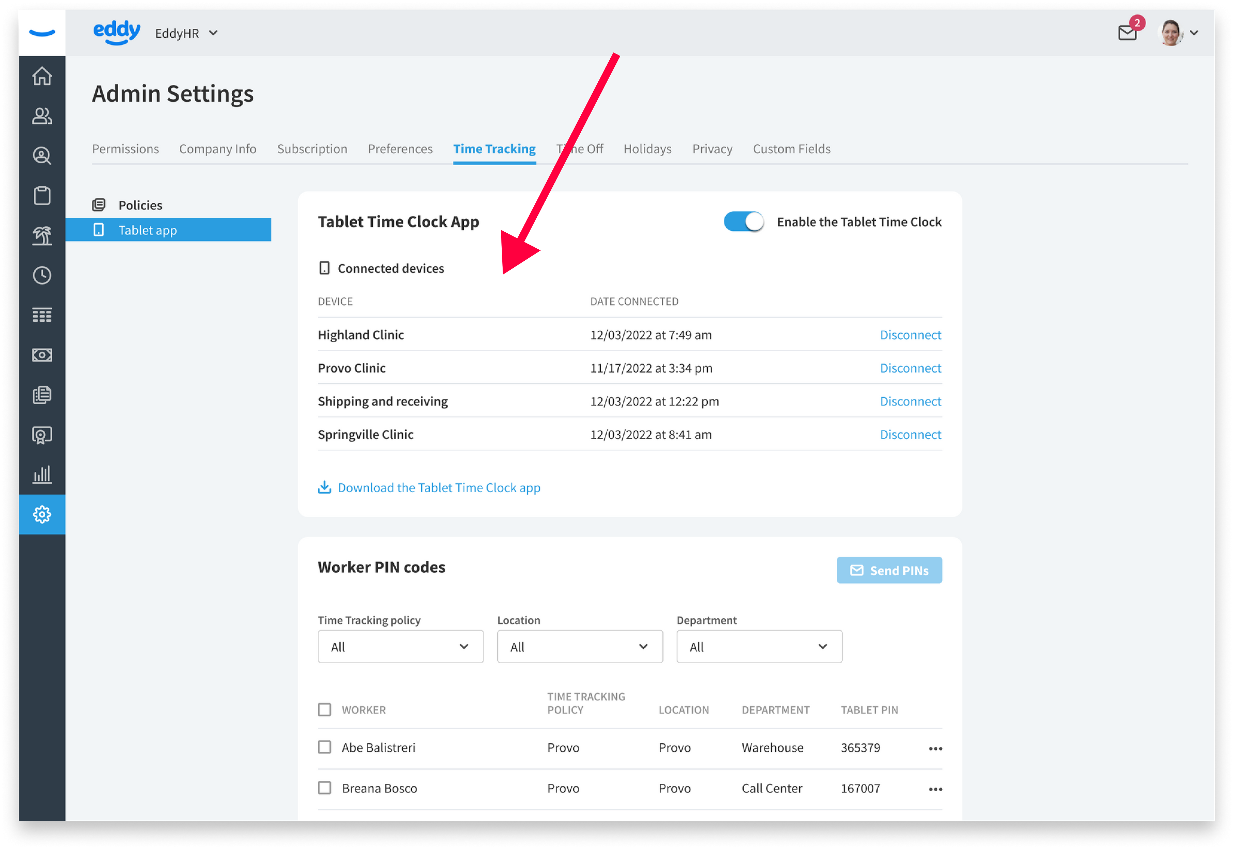Click tablet PIN 365379

[x=860, y=748]
